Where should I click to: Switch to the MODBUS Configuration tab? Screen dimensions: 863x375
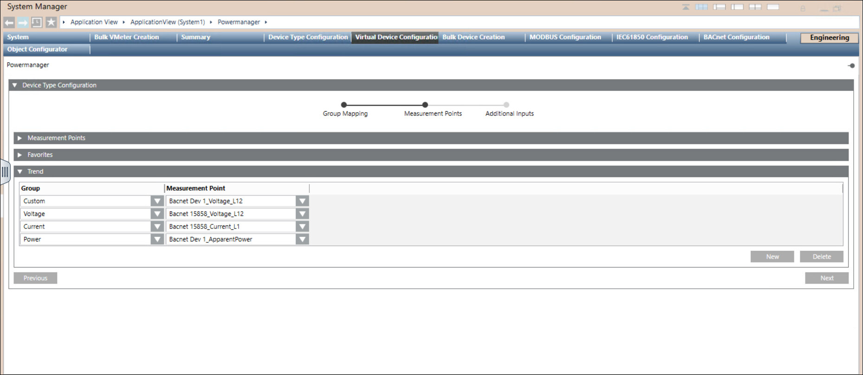565,37
